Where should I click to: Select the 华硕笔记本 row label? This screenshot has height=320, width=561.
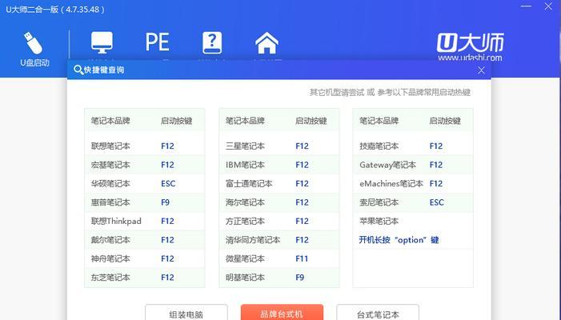110,183
